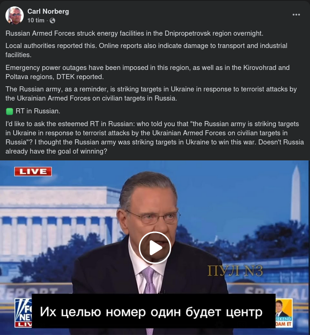Play the video with the center play button
The width and height of the screenshot is (310, 335).
[155, 248]
